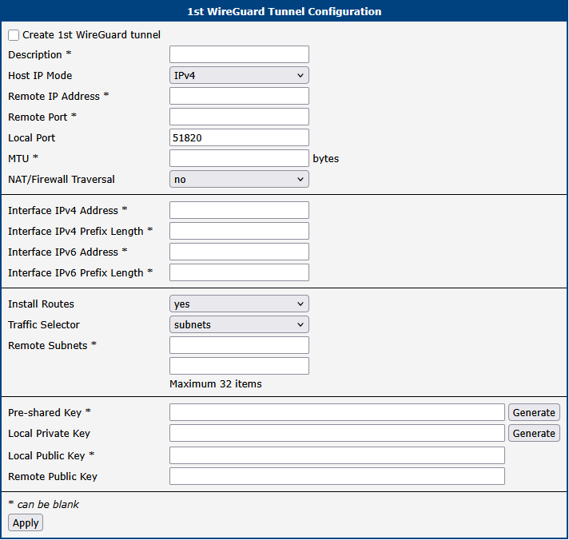The image size is (569, 540).
Task: Generate a Pre-shared Key
Action: coord(534,412)
